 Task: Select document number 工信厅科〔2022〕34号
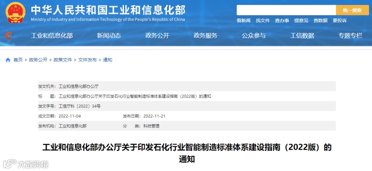80,106
